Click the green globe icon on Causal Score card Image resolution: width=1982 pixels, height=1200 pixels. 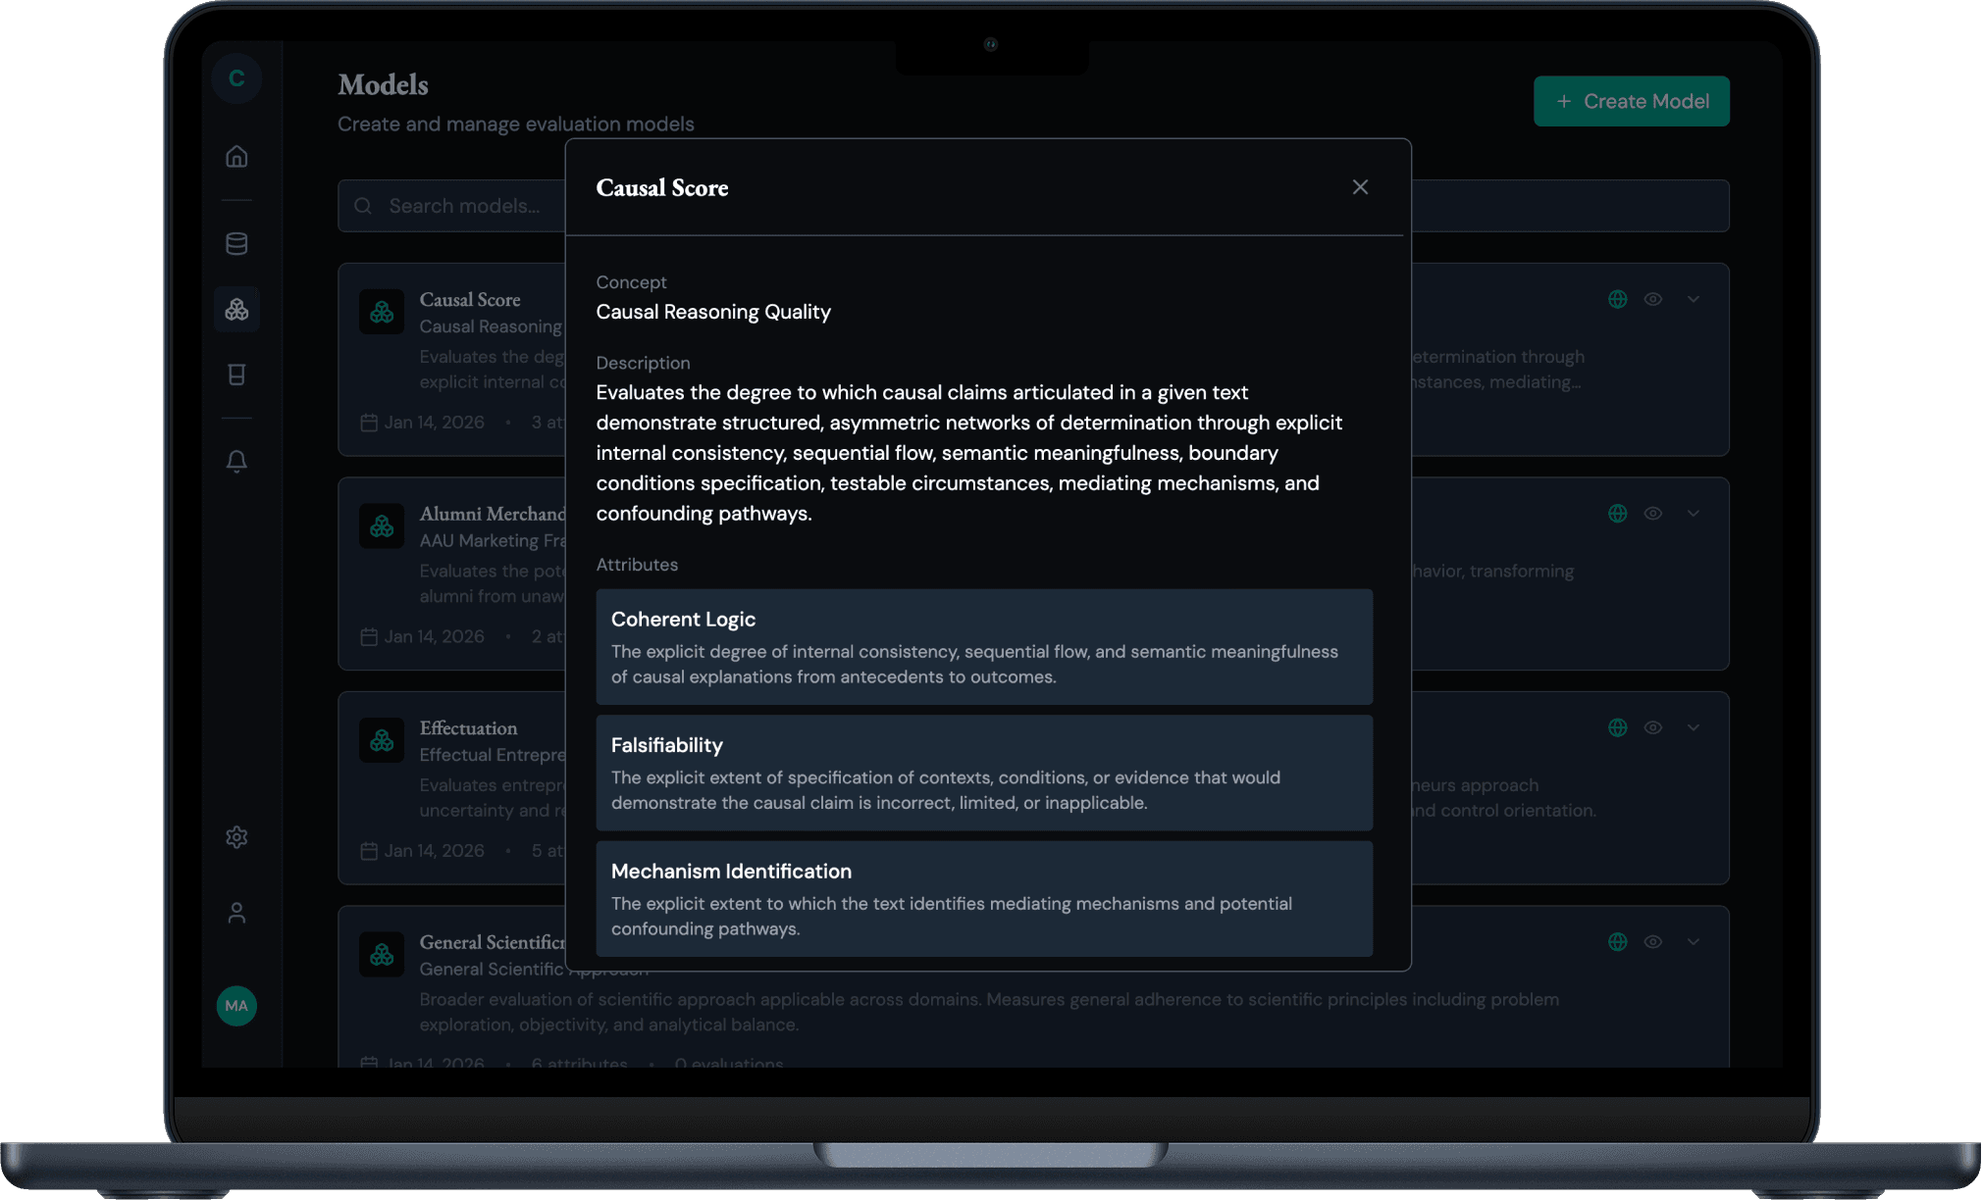[1617, 299]
